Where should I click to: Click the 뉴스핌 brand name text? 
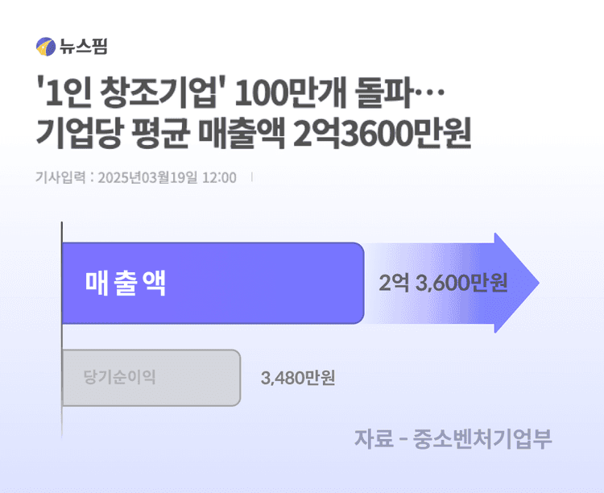(84, 47)
